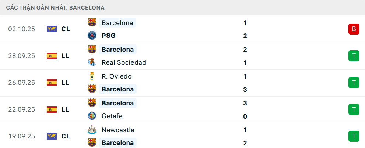Image resolution: width=365 pixels, height=148 pixels.
Task: Click Spain flag icon for 22.09.25 match
Action: point(52,109)
